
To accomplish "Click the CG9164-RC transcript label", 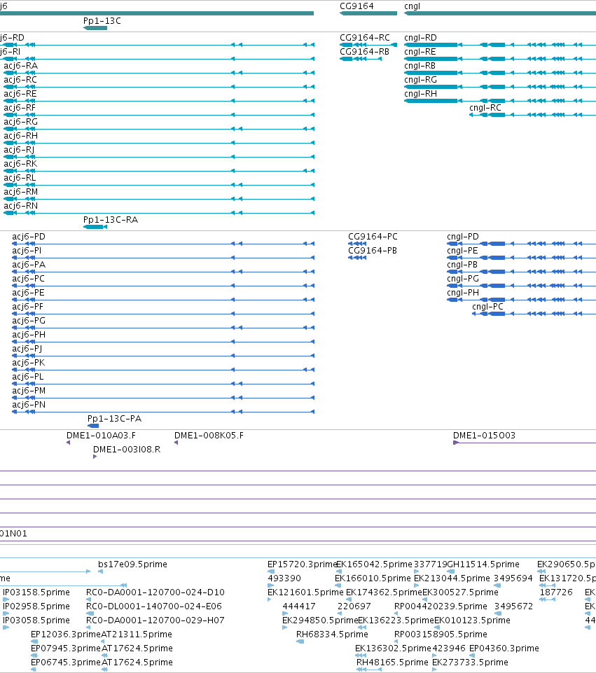I will (x=365, y=38).
